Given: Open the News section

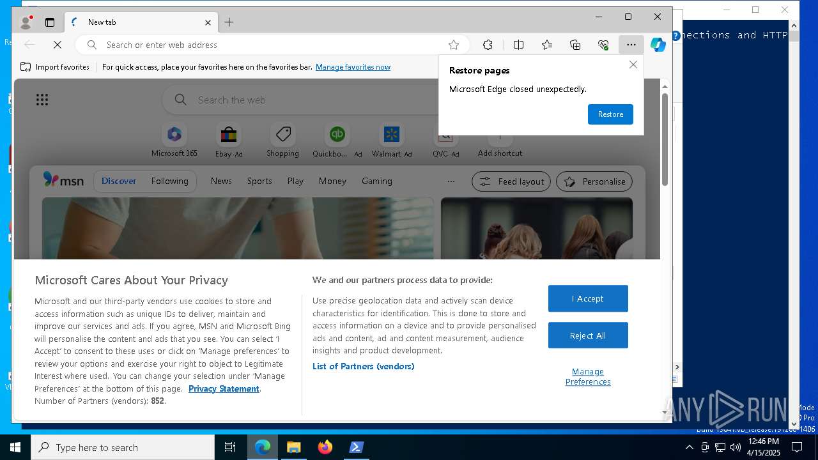Looking at the screenshot, I should pyautogui.click(x=221, y=181).
